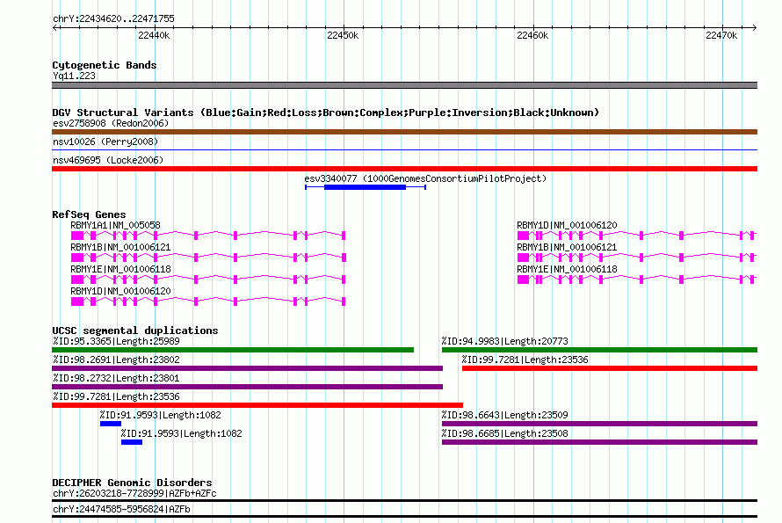Click the nsv469695 (Locke2006) variant label
The image size is (782, 523).
point(108,160)
